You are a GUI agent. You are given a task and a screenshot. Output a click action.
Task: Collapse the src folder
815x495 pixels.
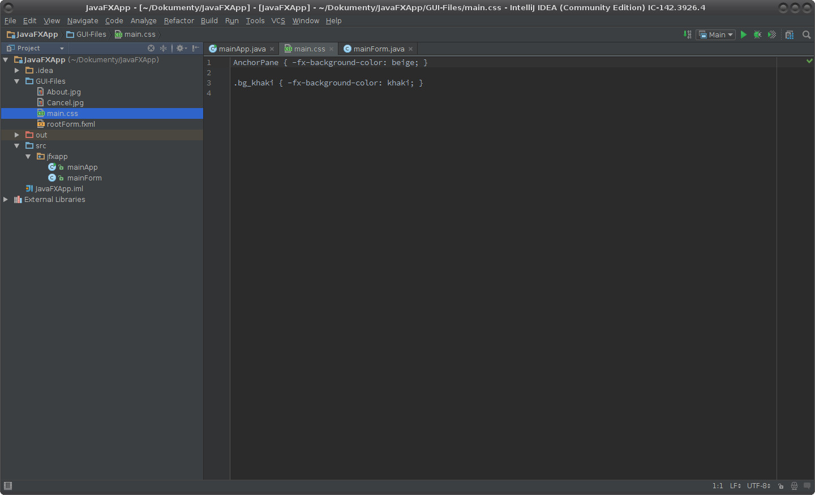(17, 145)
